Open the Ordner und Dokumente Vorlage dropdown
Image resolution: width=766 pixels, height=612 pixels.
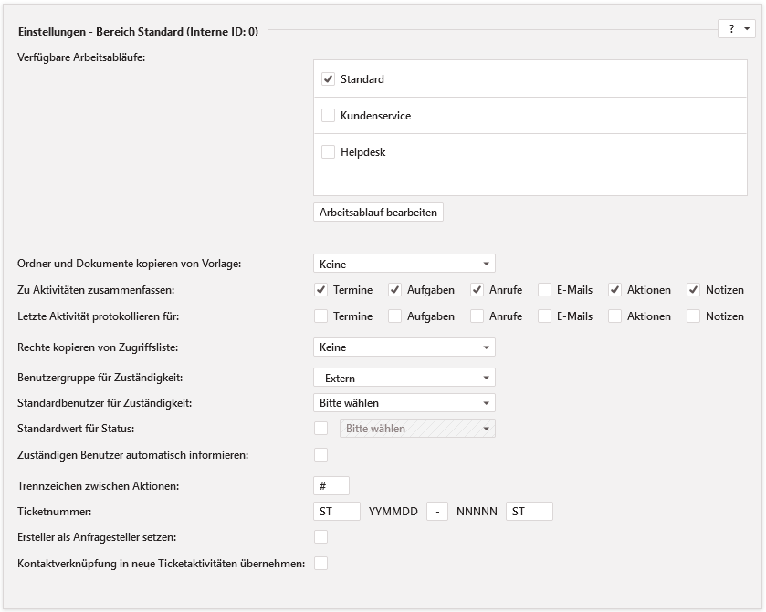404,264
